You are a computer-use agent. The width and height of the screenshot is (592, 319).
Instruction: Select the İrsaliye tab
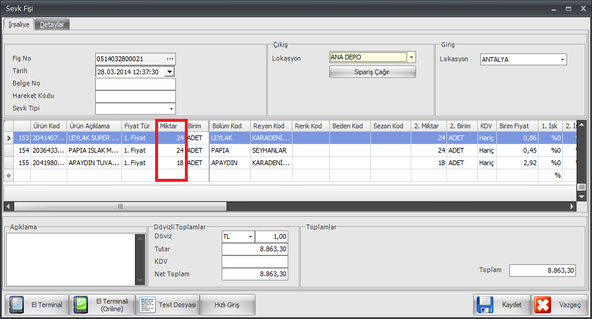[18, 24]
